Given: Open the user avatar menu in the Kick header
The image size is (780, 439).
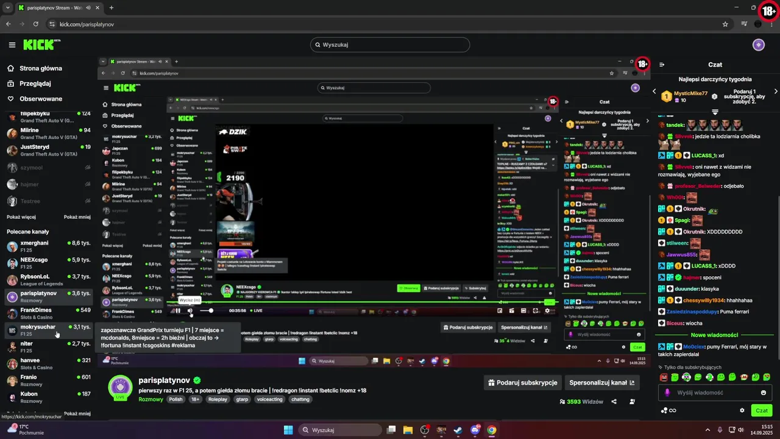Looking at the screenshot, I should point(759,45).
